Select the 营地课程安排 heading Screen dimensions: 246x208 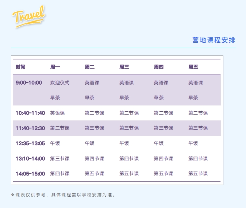214,40
